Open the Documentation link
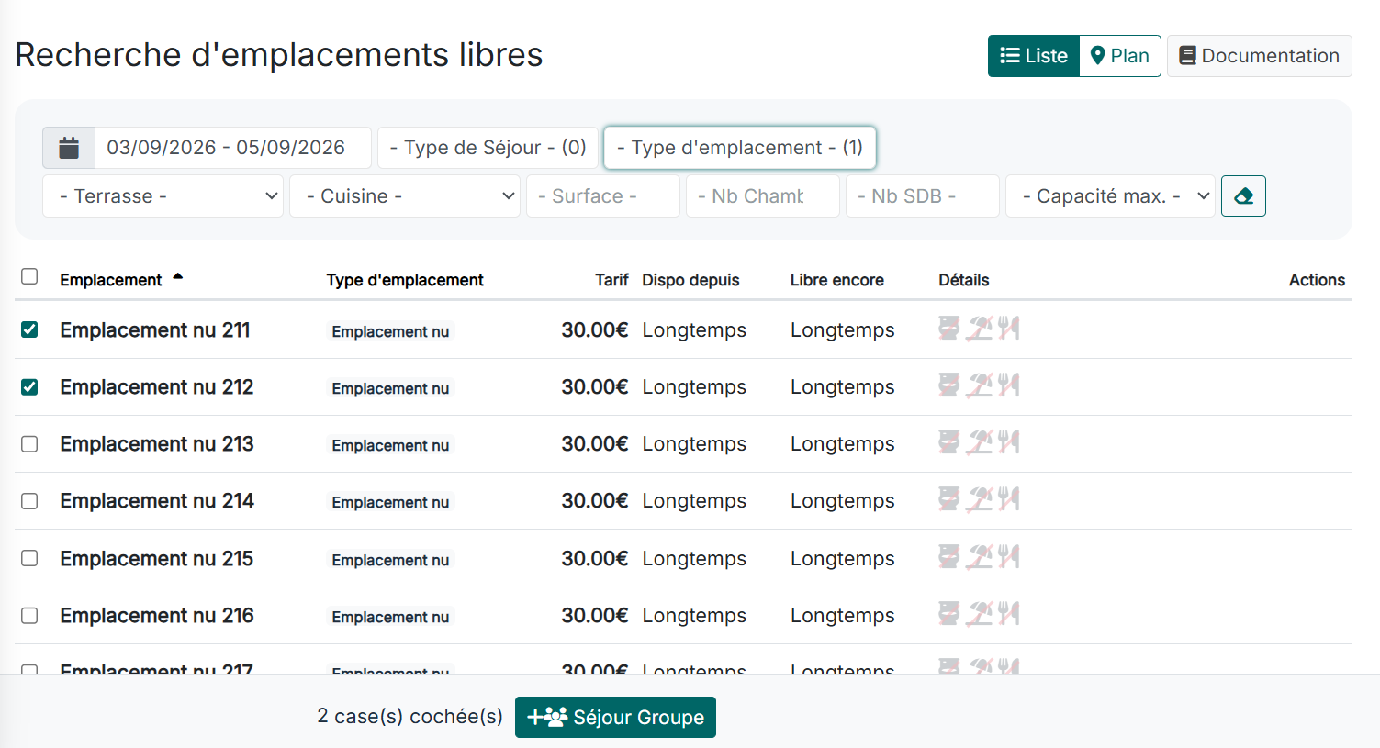The image size is (1380, 748). (x=1260, y=56)
